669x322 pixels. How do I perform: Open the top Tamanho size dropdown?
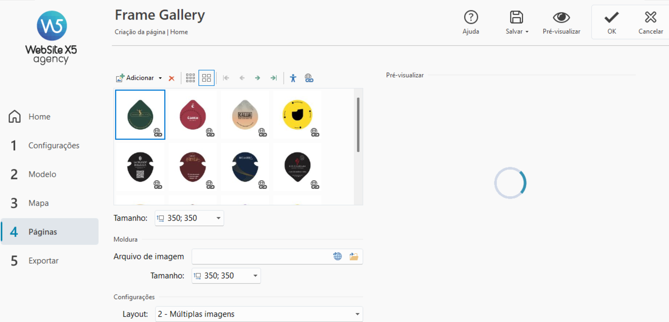point(189,218)
